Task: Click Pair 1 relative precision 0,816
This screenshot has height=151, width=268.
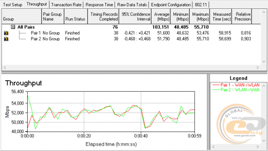Action: tap(246, 33)
